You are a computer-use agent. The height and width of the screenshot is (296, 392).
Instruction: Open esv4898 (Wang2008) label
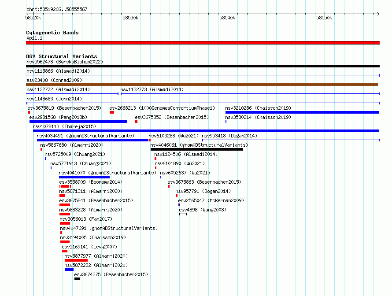pos(203,210)
